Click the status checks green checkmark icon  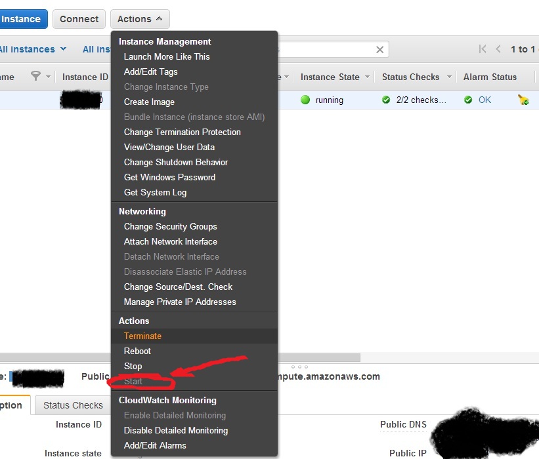386,100
